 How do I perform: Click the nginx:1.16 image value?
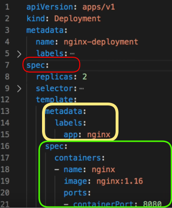tap(120, 181)
